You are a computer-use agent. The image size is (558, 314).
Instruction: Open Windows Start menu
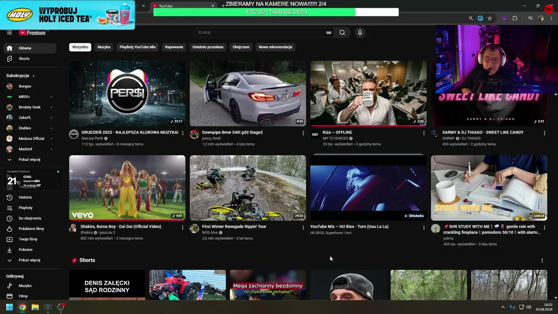pyautogui.click(x=9, y=307)
